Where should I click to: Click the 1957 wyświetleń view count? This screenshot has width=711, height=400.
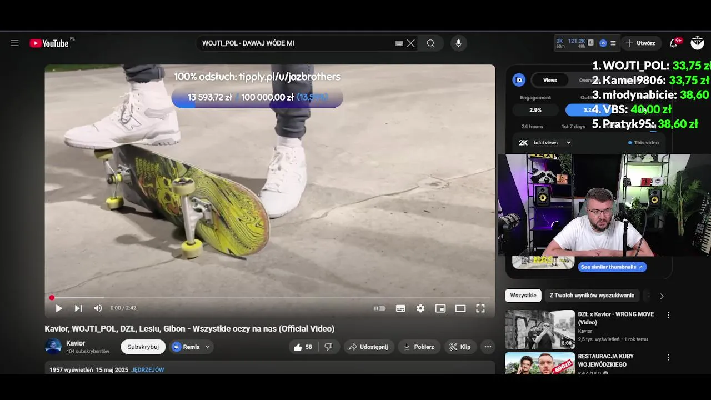pyautogui.click(x=71, y=370)
